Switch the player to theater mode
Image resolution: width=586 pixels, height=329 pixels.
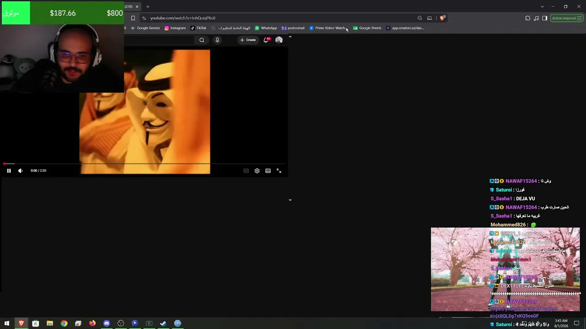pyautogui.click(x=268, y=171)
